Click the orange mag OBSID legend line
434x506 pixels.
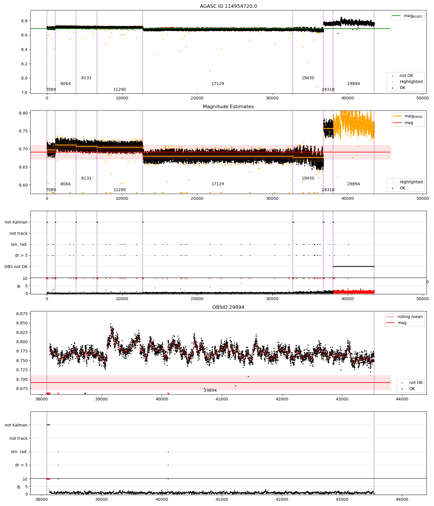click(397, 116)
